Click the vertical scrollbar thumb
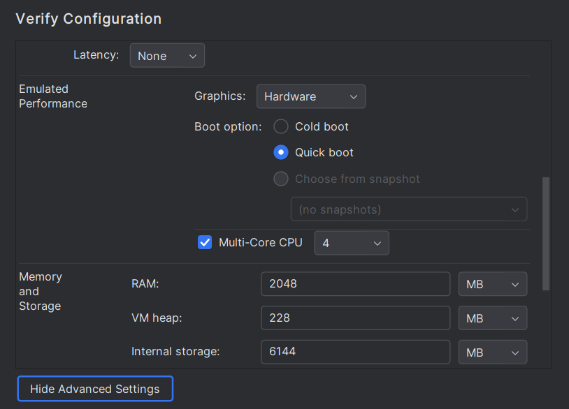The image size is (569, 409). [x=546, y=234]
